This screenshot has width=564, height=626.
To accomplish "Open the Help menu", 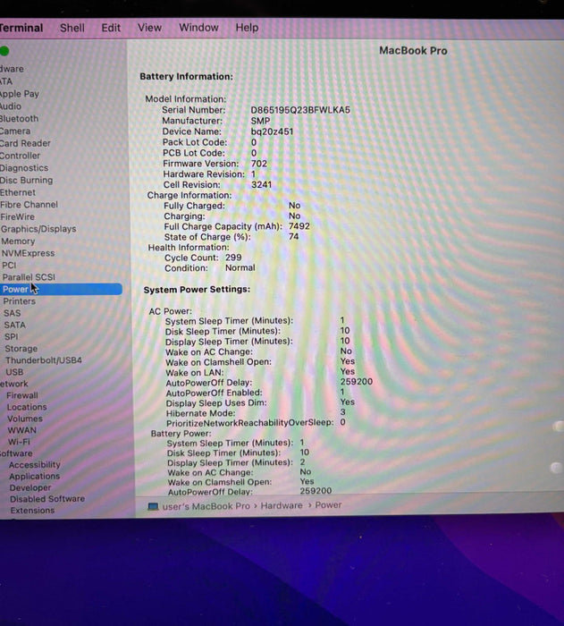I will point(247,28).
